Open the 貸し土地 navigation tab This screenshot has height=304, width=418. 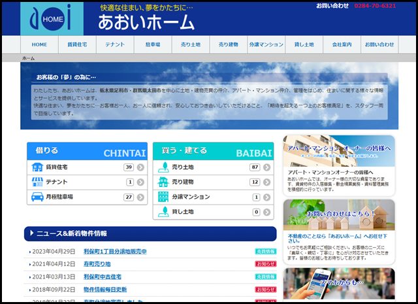click(x=304, y=44)
